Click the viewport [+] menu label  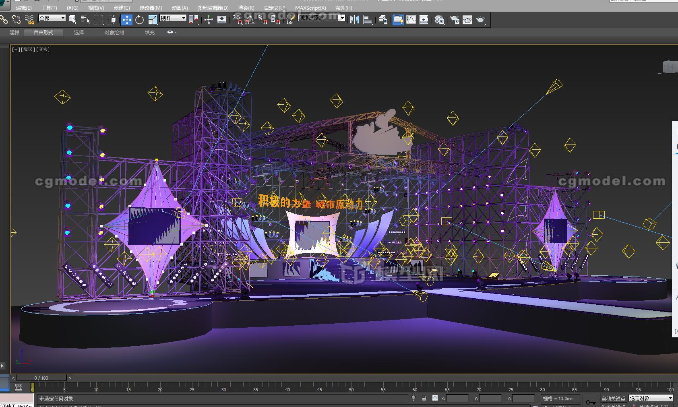pyautogui.click(x=16, y=49)
